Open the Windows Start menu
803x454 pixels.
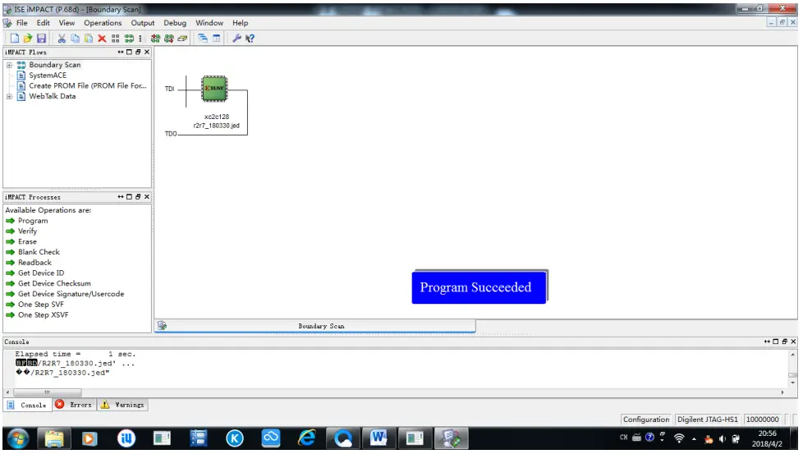[x=18, y=438]
